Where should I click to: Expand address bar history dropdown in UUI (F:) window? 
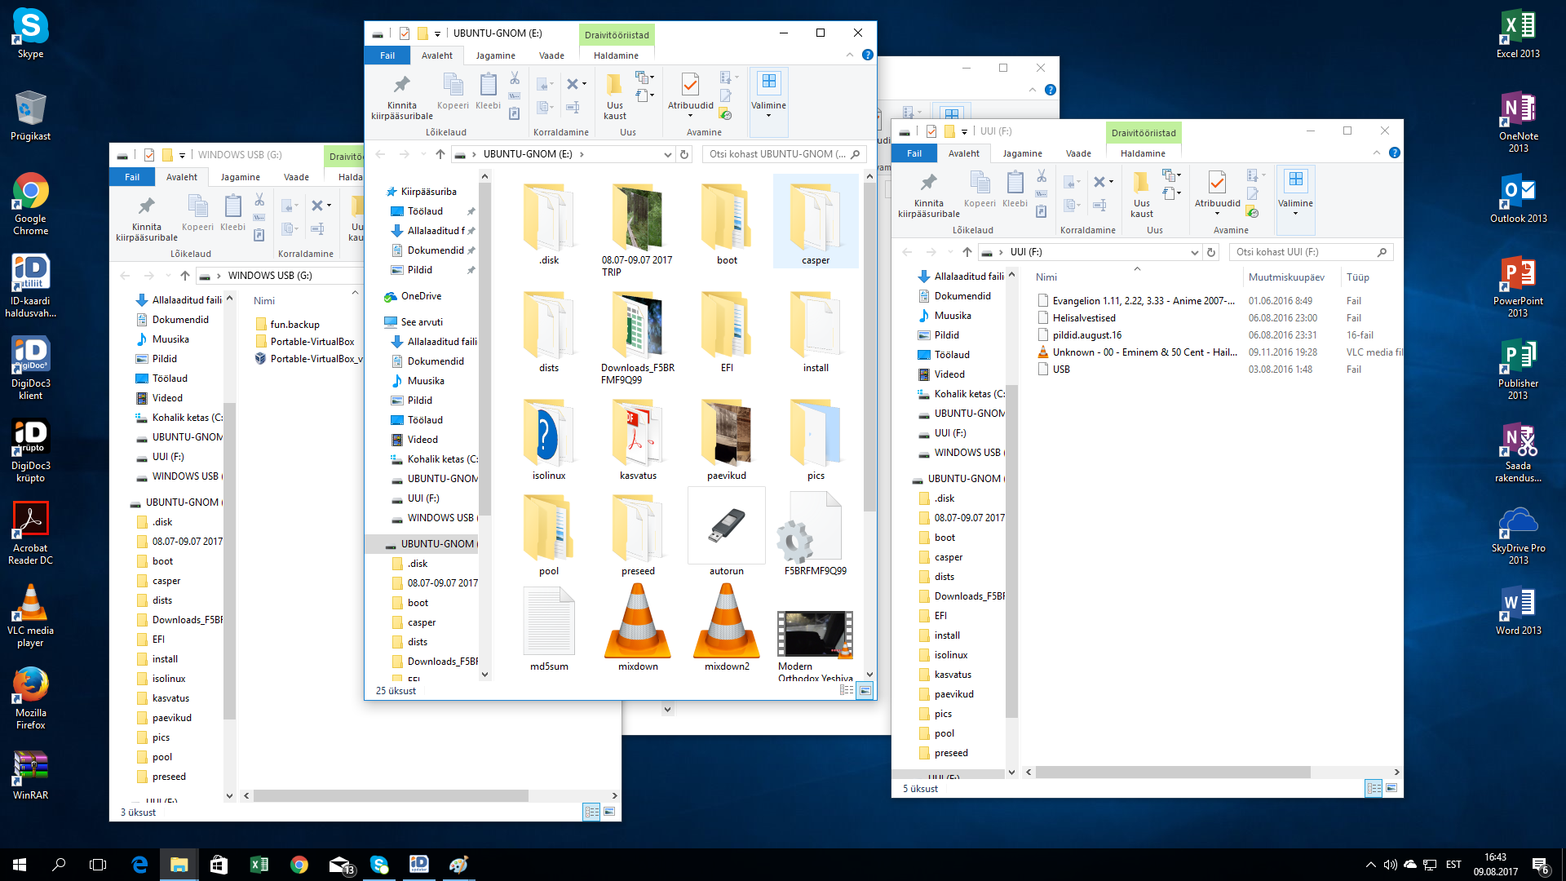(1194, 252)
